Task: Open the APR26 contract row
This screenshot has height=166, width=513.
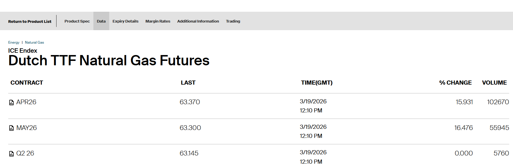Action: pos(26,102)
